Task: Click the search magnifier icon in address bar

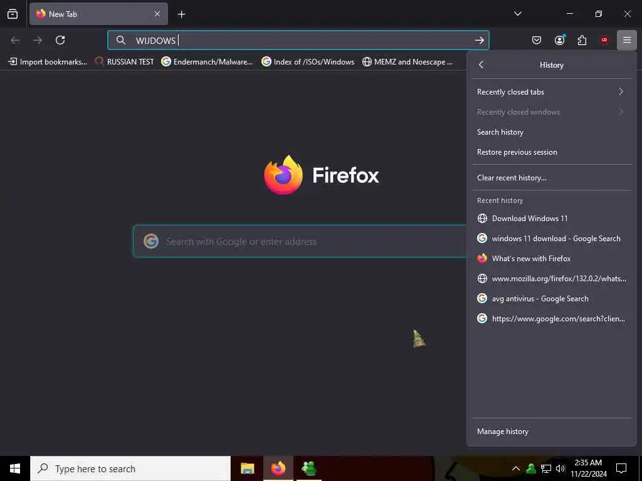Action: tap(120, 40)
